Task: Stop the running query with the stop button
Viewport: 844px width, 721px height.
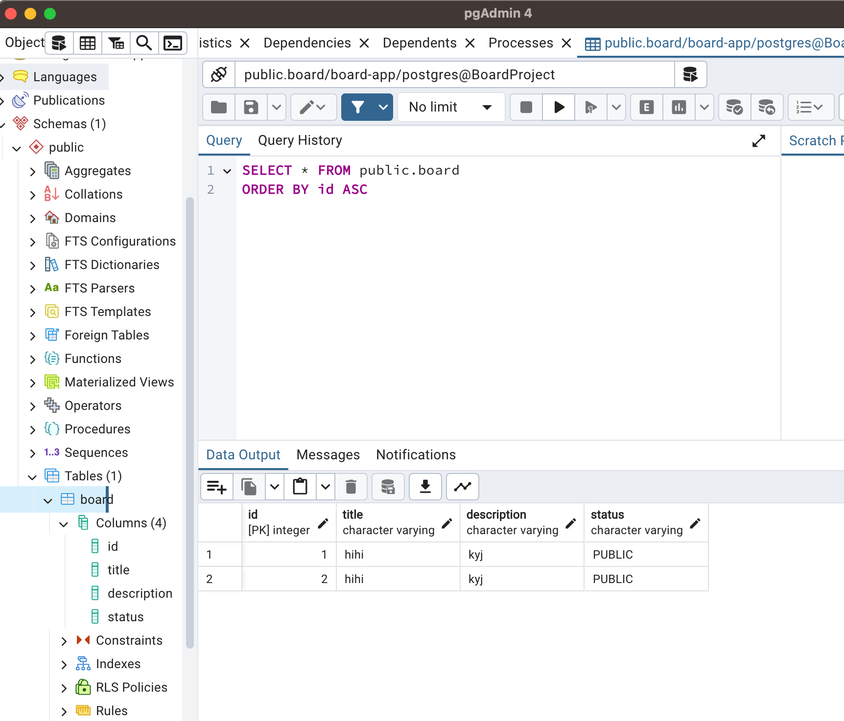Action: click(526, 107)
